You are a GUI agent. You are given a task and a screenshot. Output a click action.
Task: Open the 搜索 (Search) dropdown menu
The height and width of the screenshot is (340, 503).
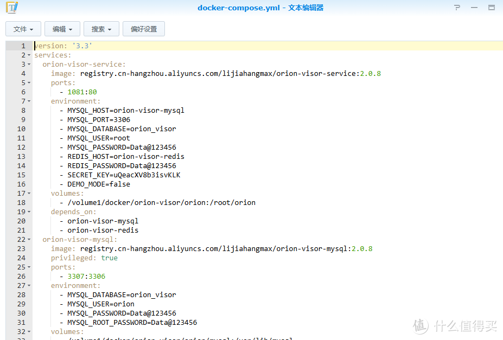[x=101, y=29]
